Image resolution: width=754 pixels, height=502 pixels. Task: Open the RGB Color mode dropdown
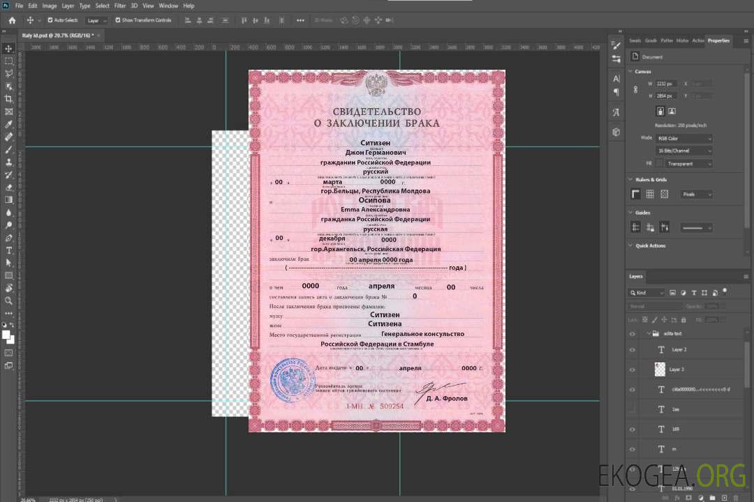683,138
